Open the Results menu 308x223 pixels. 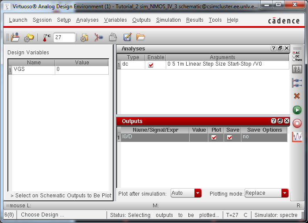pos(194,20)
